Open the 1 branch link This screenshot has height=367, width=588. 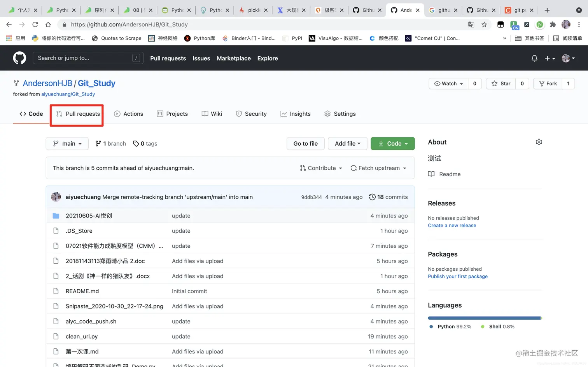click(x=111, y=144)
